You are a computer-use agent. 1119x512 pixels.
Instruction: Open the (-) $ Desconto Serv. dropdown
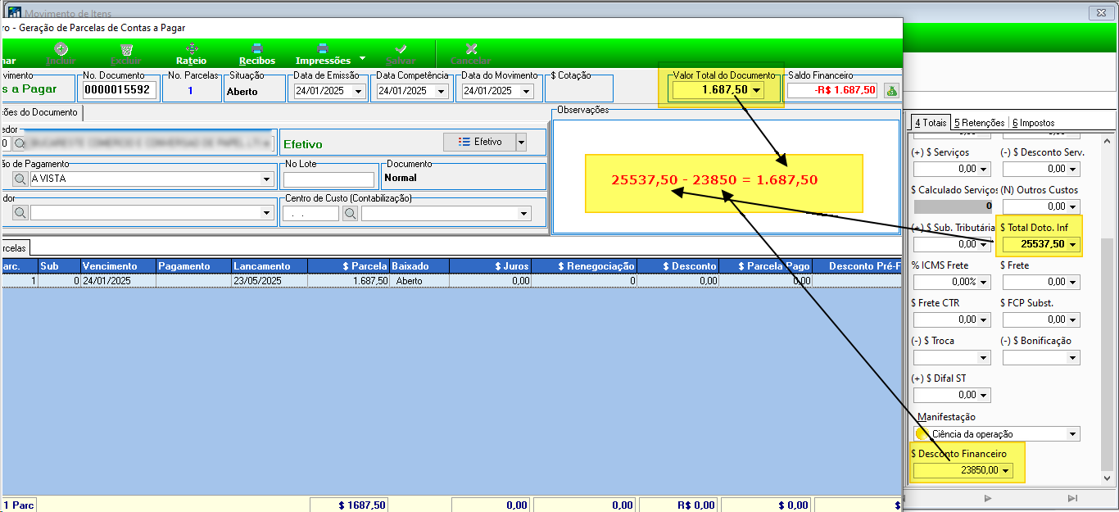coord(1073,170)
